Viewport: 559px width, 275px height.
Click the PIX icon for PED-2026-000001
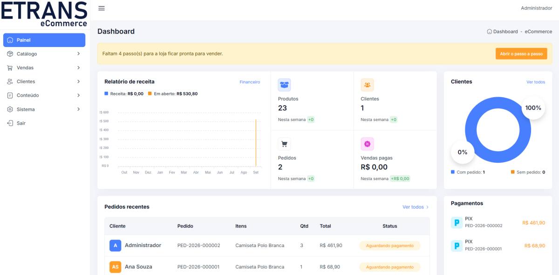pyautogui.click(x=457, y=246)
